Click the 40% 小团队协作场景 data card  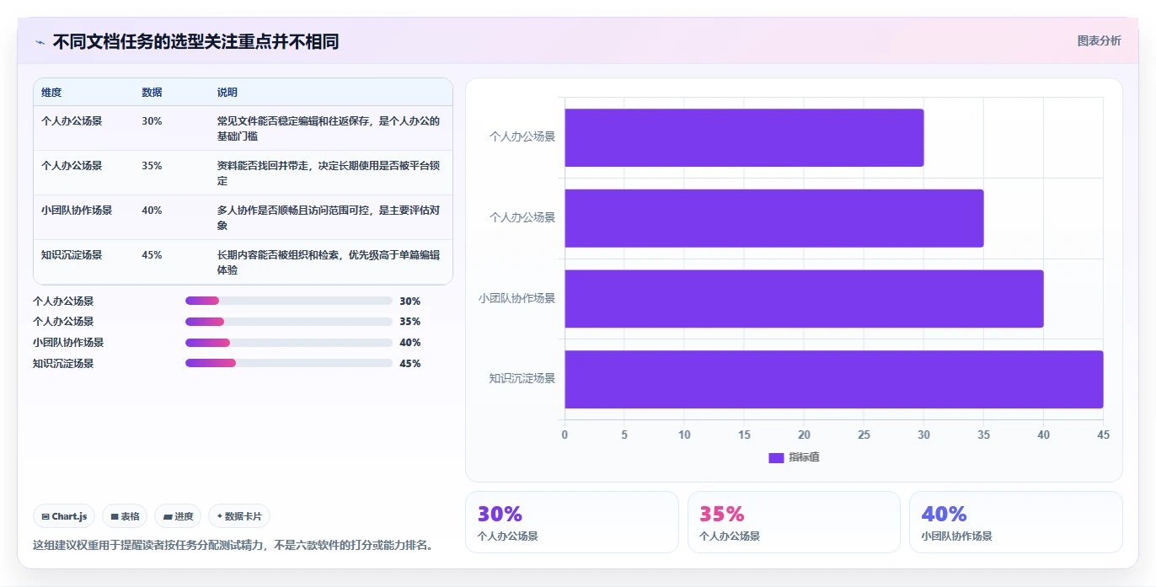[x=1016, y=522]
